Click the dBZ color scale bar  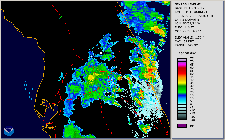point(182,89)
